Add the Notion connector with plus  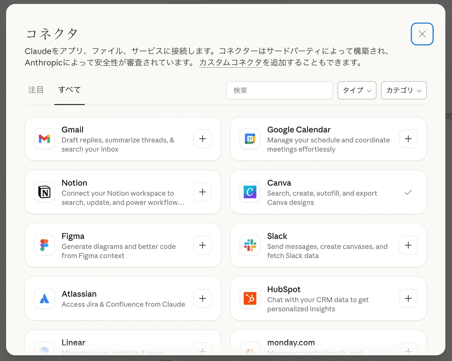pyautogui.click(x=203, y=192)
